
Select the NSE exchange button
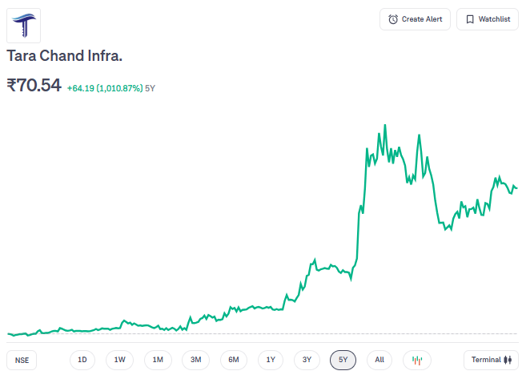[22, 360]
